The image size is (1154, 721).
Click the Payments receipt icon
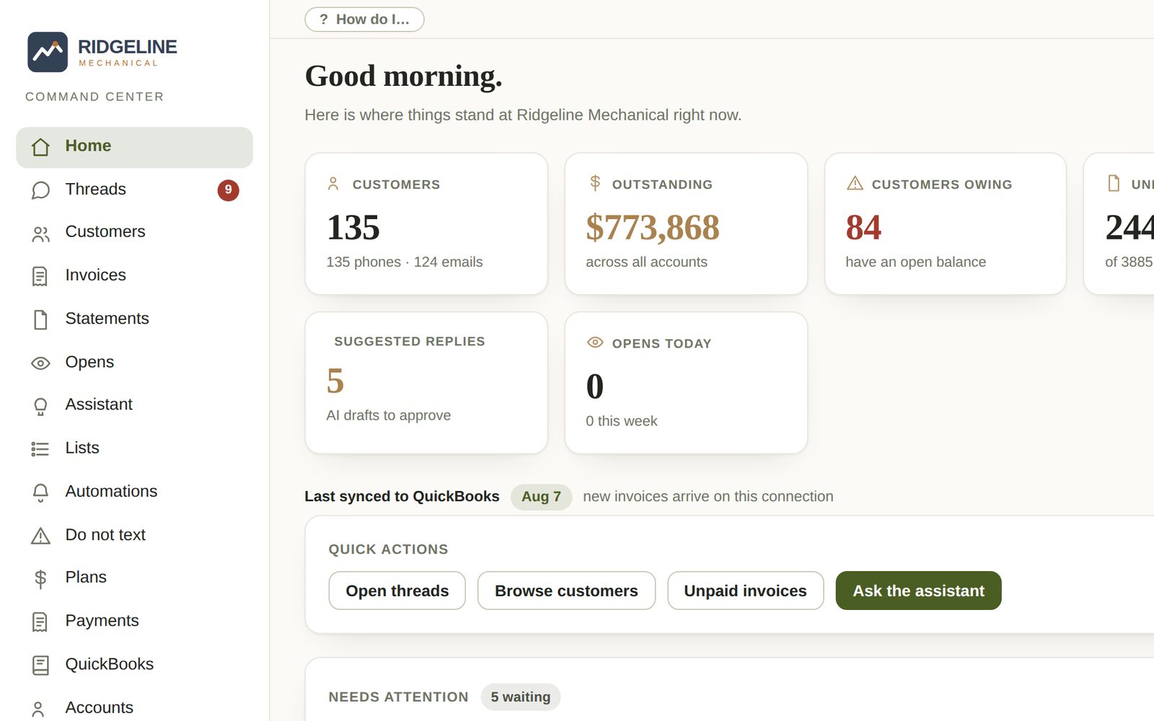click(x=40, y=622)
